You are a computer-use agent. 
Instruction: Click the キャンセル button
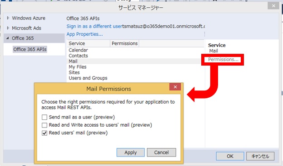click(x=260, y=156)
